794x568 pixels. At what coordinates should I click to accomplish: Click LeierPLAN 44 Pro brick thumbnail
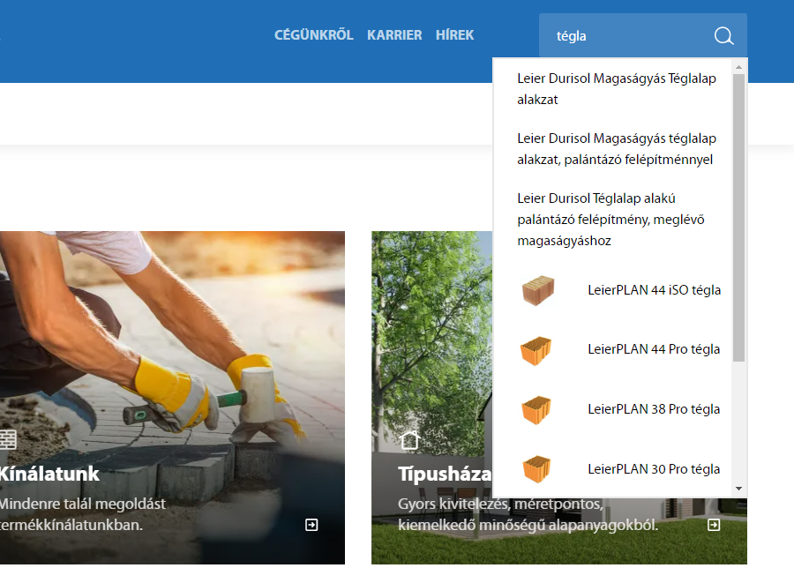(536, 350)
